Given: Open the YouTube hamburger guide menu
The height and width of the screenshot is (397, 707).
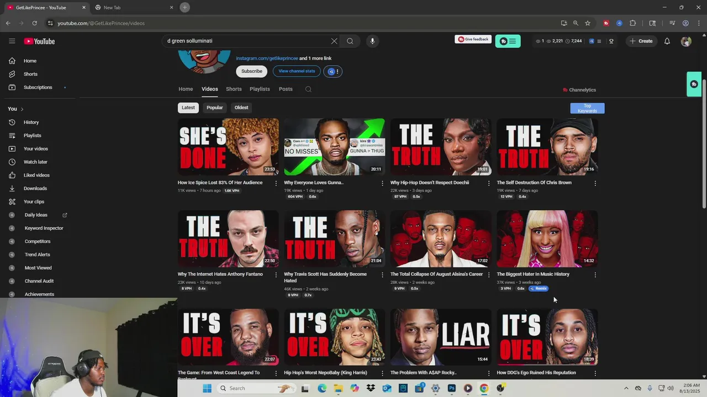Looking at the screenshot, I should point(12,41).
